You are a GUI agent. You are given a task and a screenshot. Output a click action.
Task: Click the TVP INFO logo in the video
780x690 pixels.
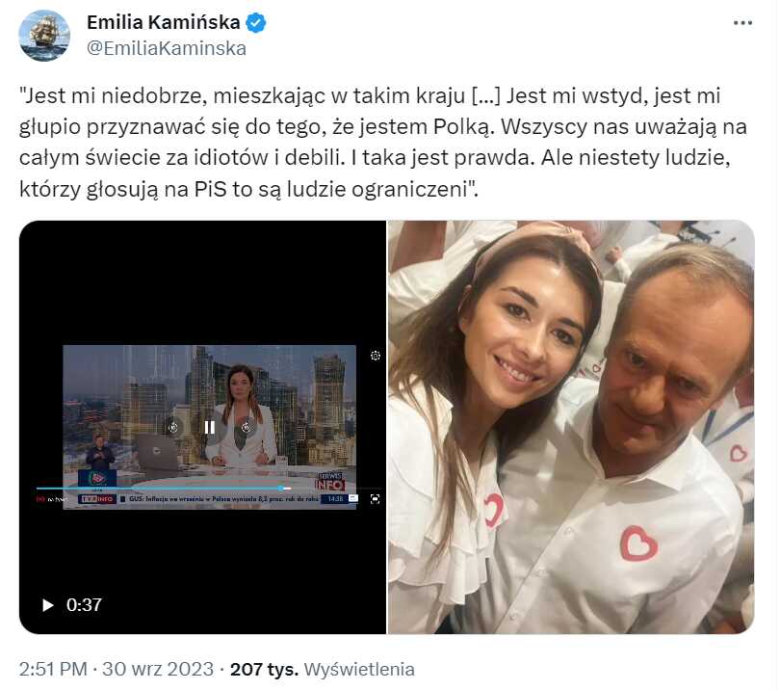click(x=97, y=499)
